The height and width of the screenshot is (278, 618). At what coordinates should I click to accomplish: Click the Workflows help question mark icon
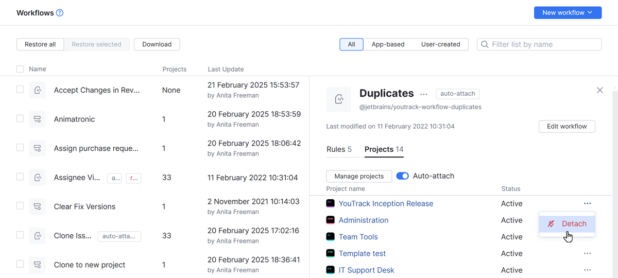click(60, 13)
